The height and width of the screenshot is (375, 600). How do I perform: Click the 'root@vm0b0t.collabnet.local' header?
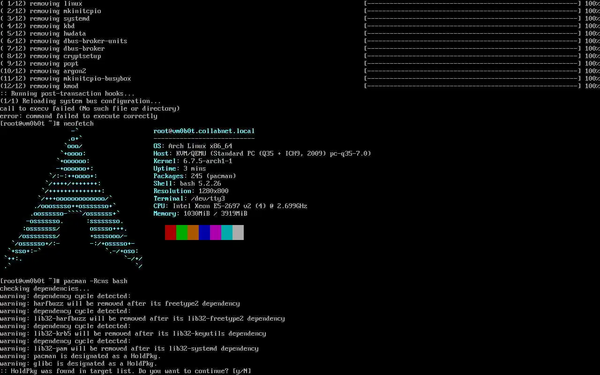click(204, 131)
